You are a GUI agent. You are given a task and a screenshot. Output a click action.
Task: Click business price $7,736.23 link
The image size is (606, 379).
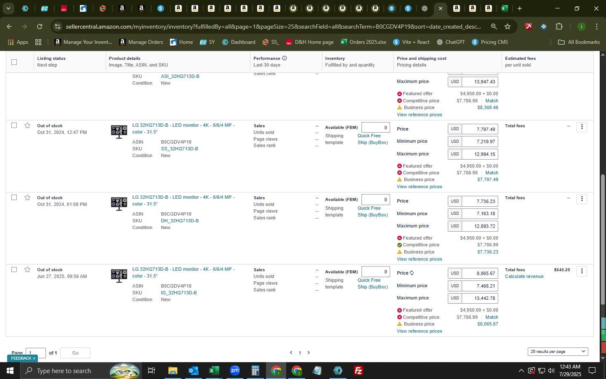pos(488,252)
